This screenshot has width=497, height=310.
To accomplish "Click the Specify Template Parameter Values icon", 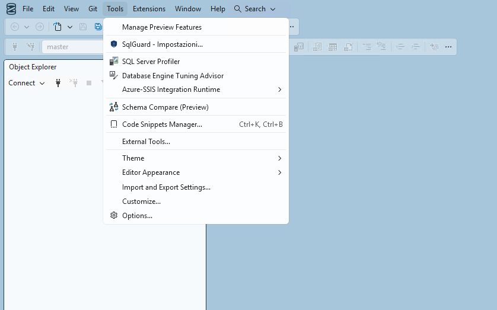I will tap(434, 47).
